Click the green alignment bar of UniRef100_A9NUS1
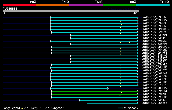 pos(94,91)
